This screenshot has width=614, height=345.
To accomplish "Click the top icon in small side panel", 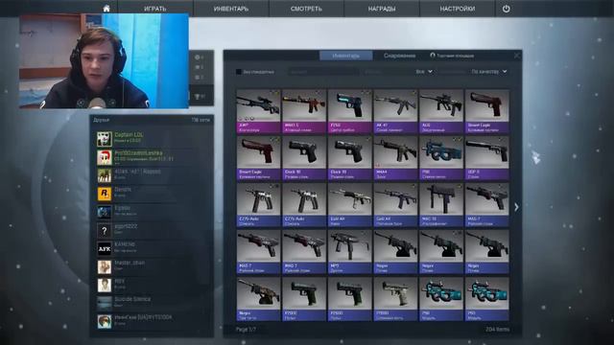I will [x=197, y=57].
